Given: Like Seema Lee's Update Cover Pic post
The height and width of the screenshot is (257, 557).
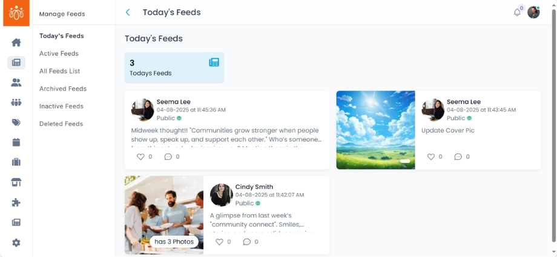Looking at the screenshot, I should tap(431, 156).
